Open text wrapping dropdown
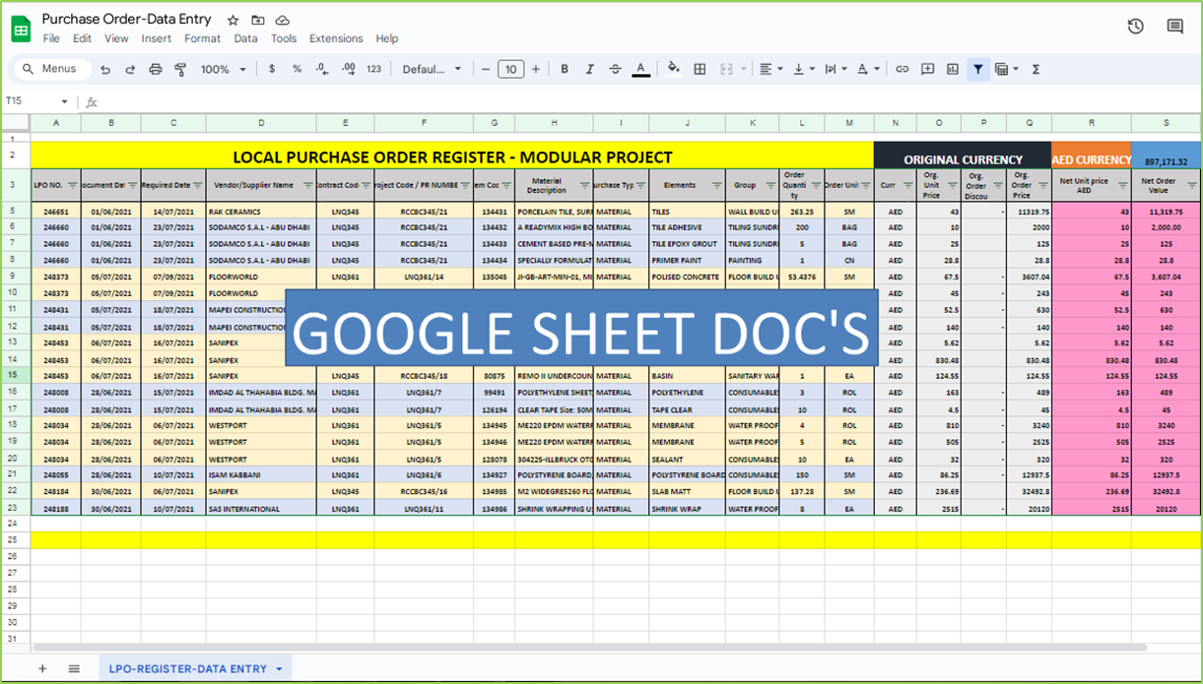Screen dimensions: 1203x684 click(835, 69)
